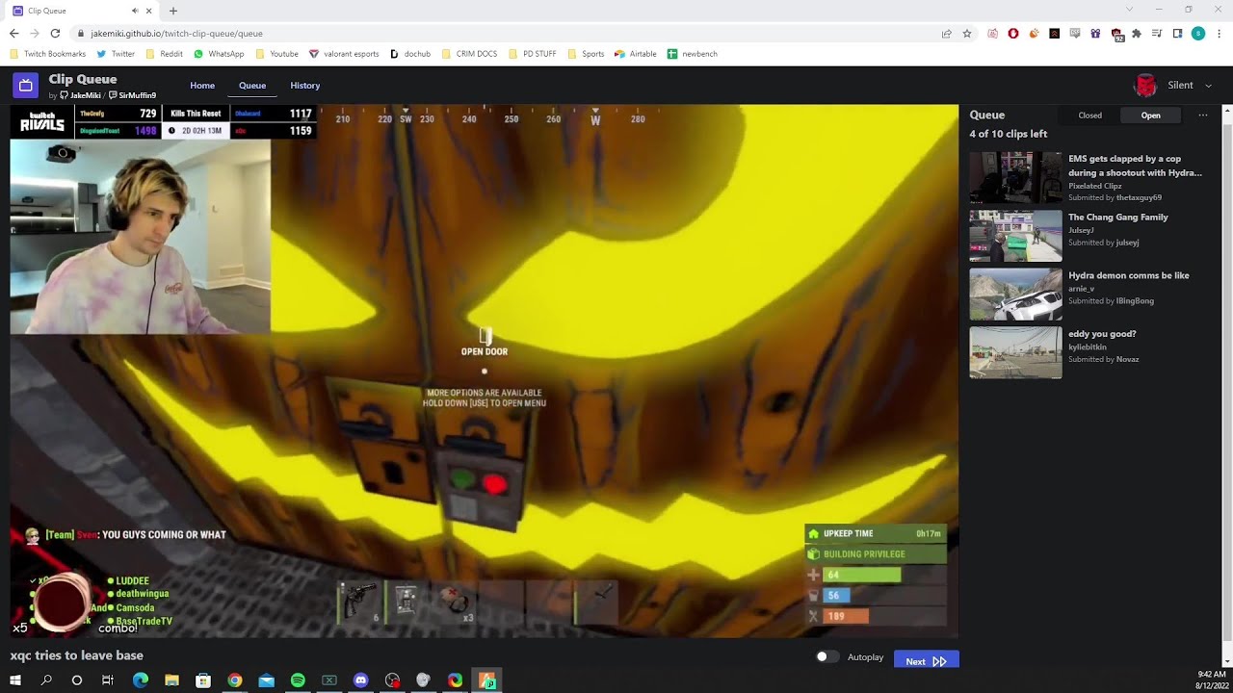Launch Microsoft Edge from taskbar

coord(141,680)
